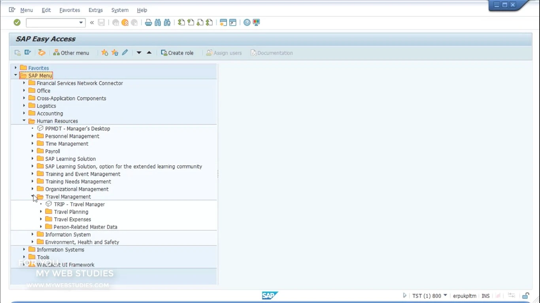Viewport: 540px width, 303px height.
Task: Click the Back arrow icon
Action: 115,22
